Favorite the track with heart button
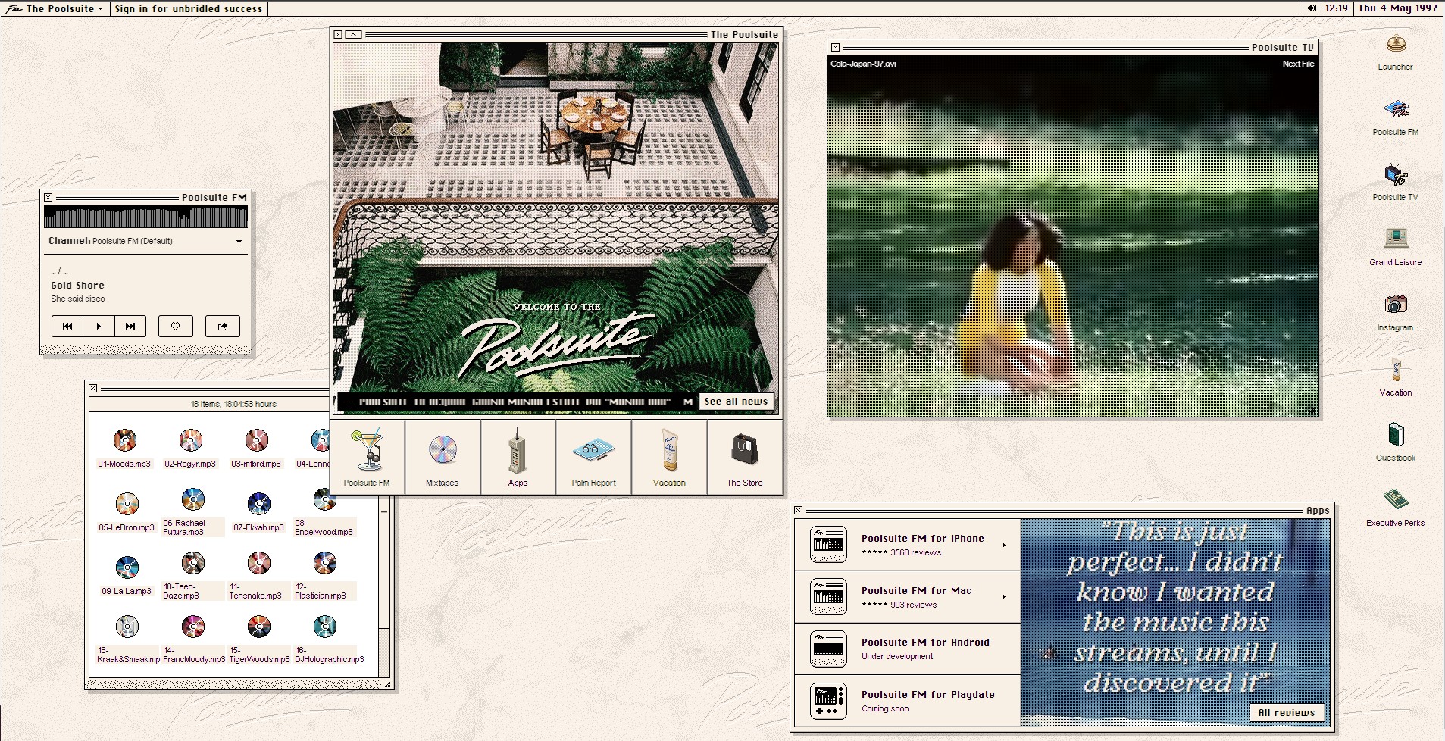The width and height of the screenshot is (1445, 741). pos(175,326)
